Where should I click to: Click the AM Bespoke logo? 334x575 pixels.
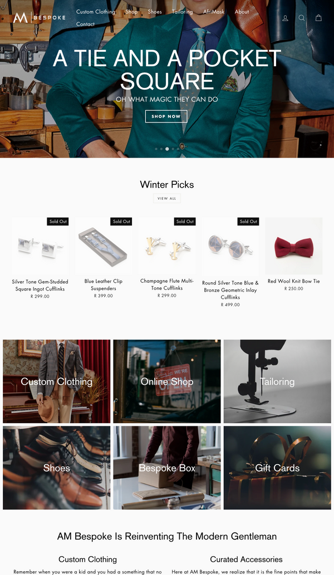coord(39,17)
